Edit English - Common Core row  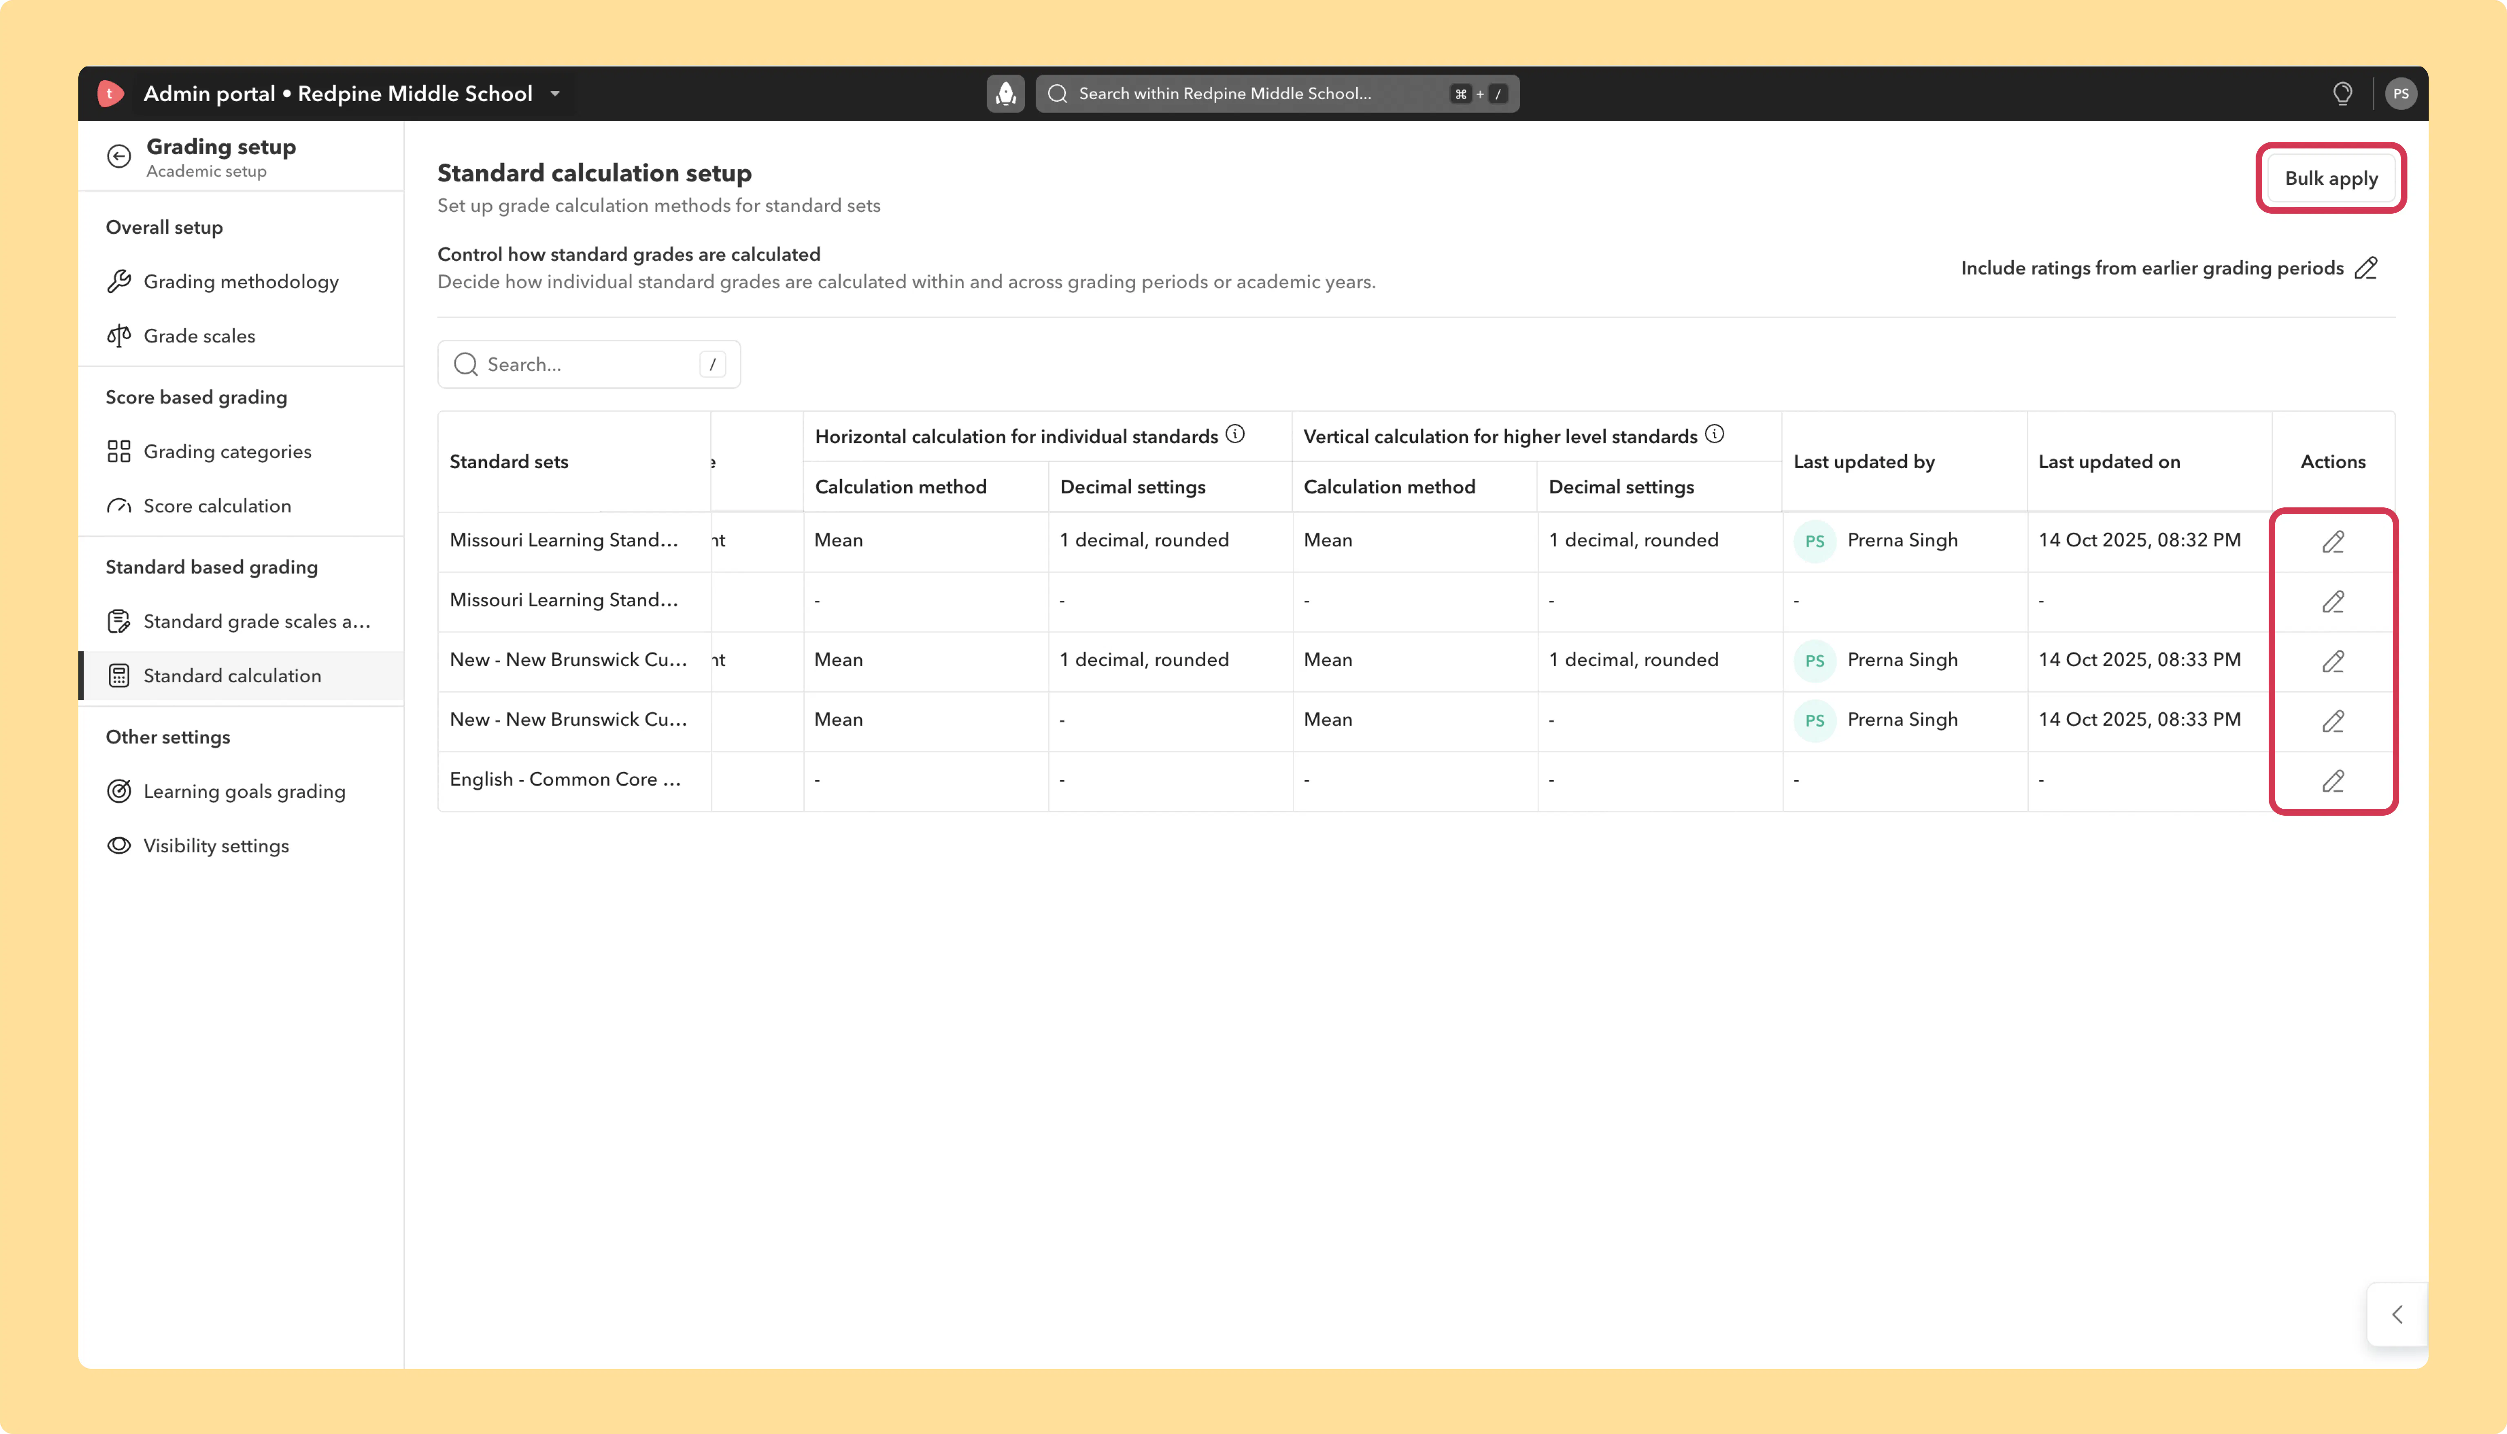pyautogui.click(x=2333, y=781)
